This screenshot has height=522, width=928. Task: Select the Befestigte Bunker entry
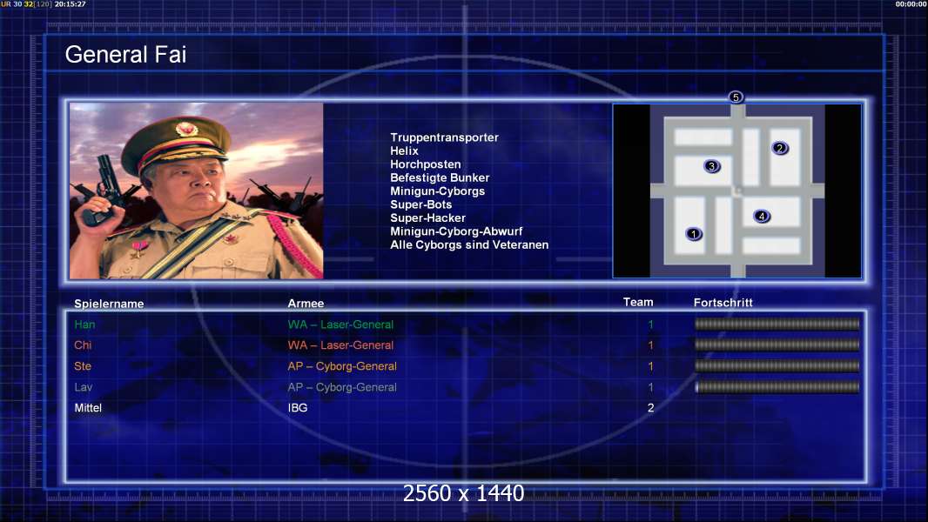point(440,178)
